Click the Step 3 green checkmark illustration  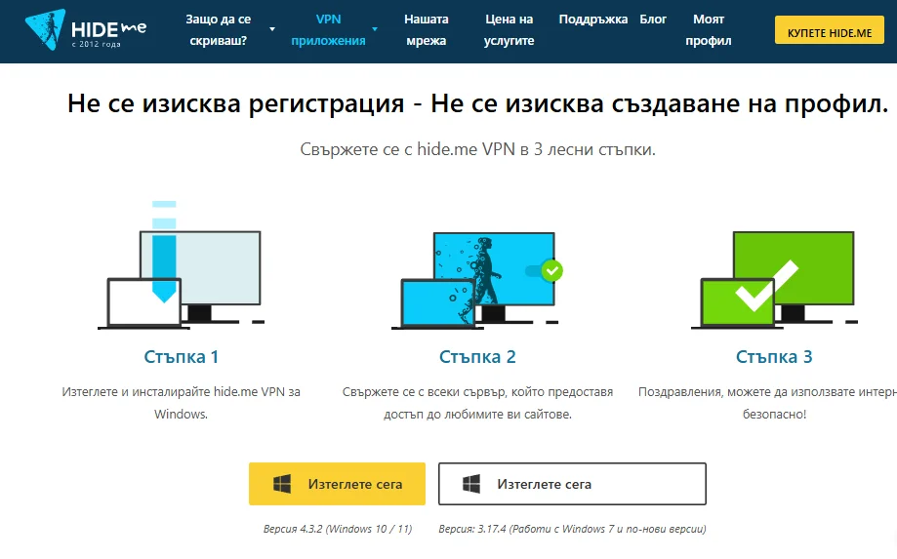(774, 280)
